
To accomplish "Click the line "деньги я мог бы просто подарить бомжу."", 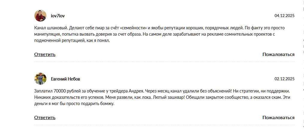I will (75, 104).
